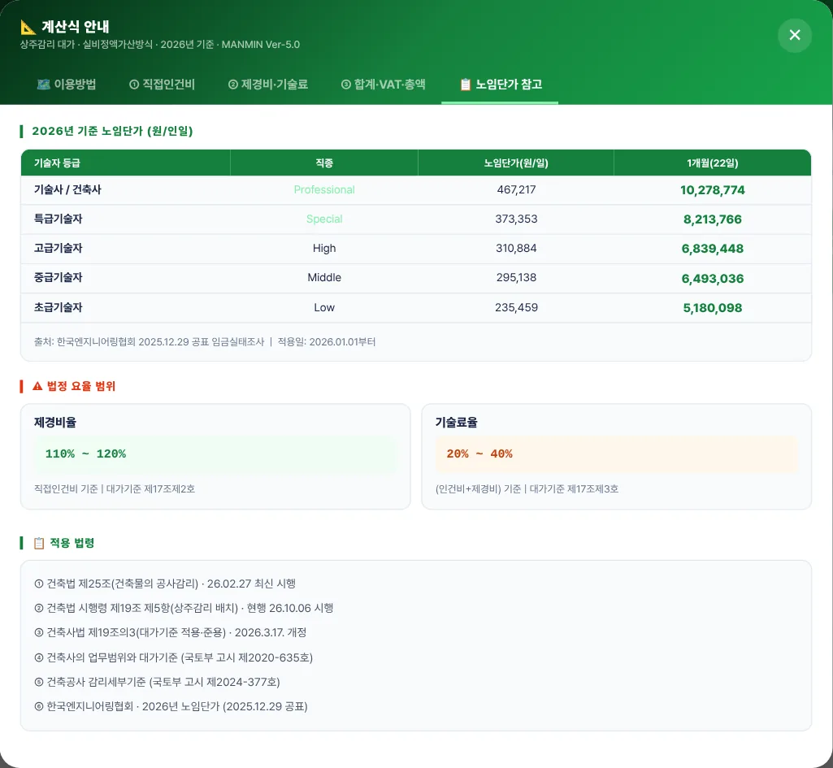Click the 건축사법 제19조의3 entry
This screenshot has height=768, width=833.
[170, 632]
